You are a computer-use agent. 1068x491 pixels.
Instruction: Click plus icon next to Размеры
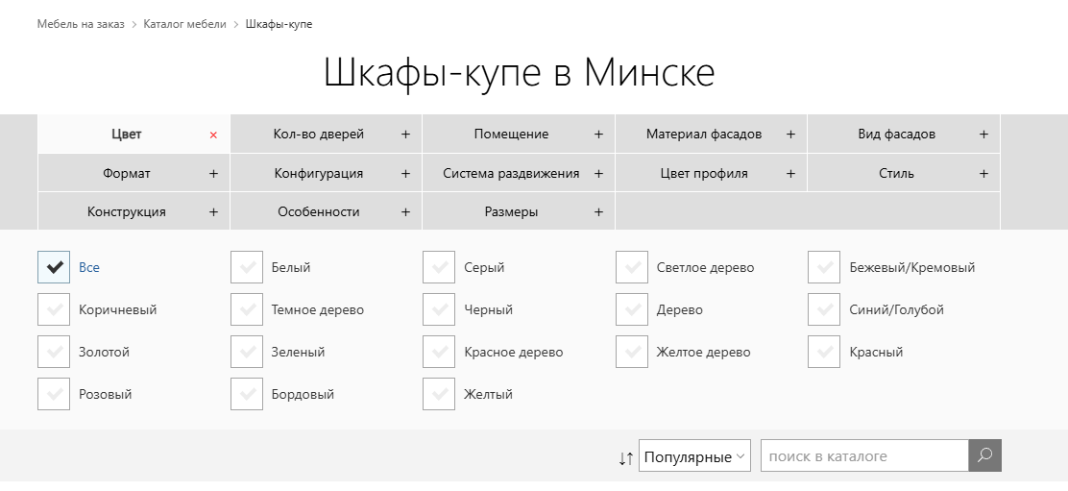tap(598, 211)
